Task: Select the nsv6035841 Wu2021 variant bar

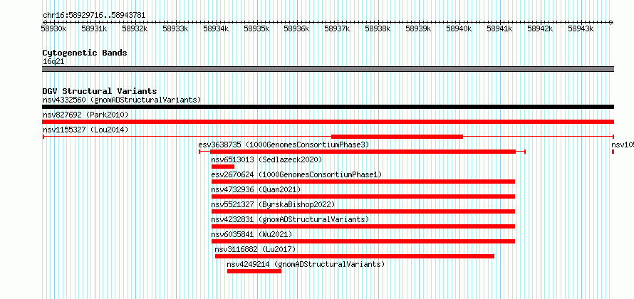Action: (x=363, y=241)
